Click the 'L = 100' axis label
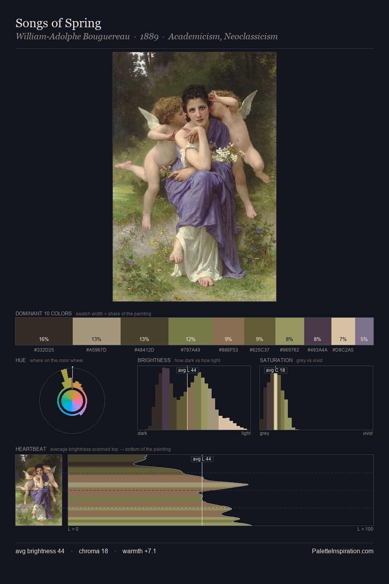Screen dimensions: 389x584 [x=365, y=529]
